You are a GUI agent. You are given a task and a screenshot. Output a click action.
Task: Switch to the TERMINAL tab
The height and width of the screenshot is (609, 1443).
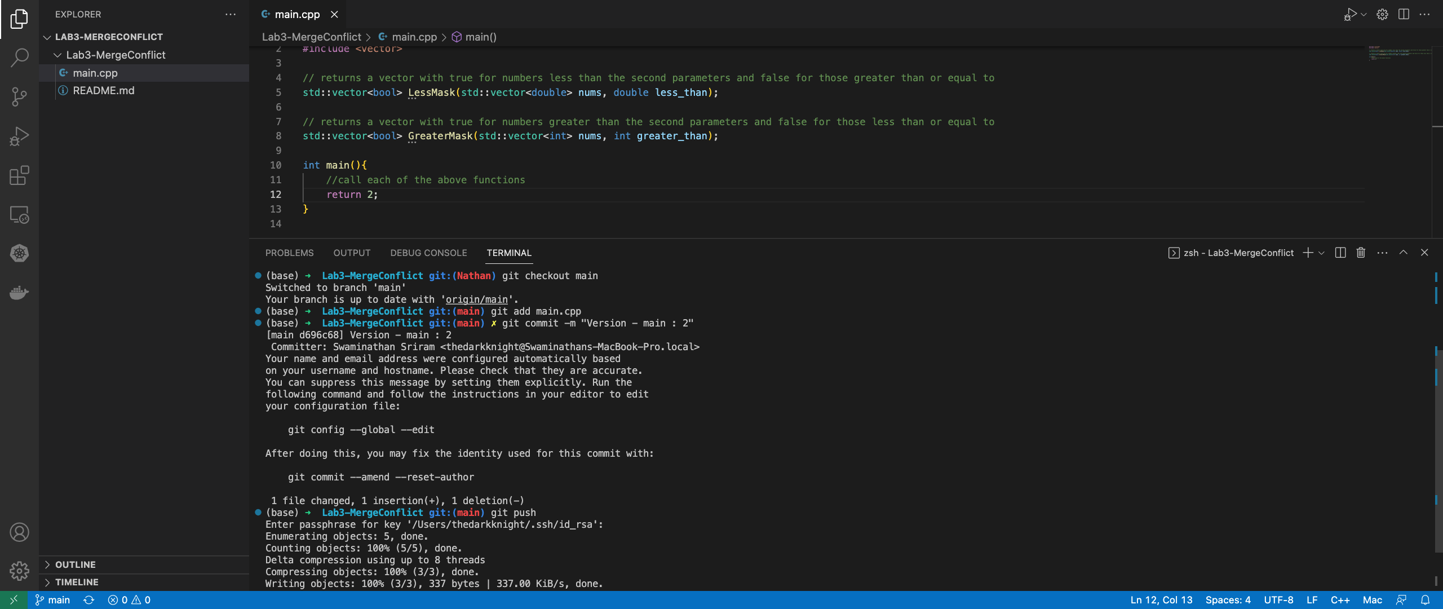tap(509, 253)
